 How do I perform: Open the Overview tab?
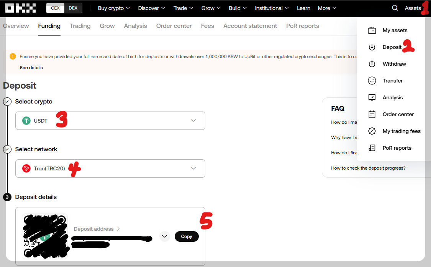tap(16, 26)
